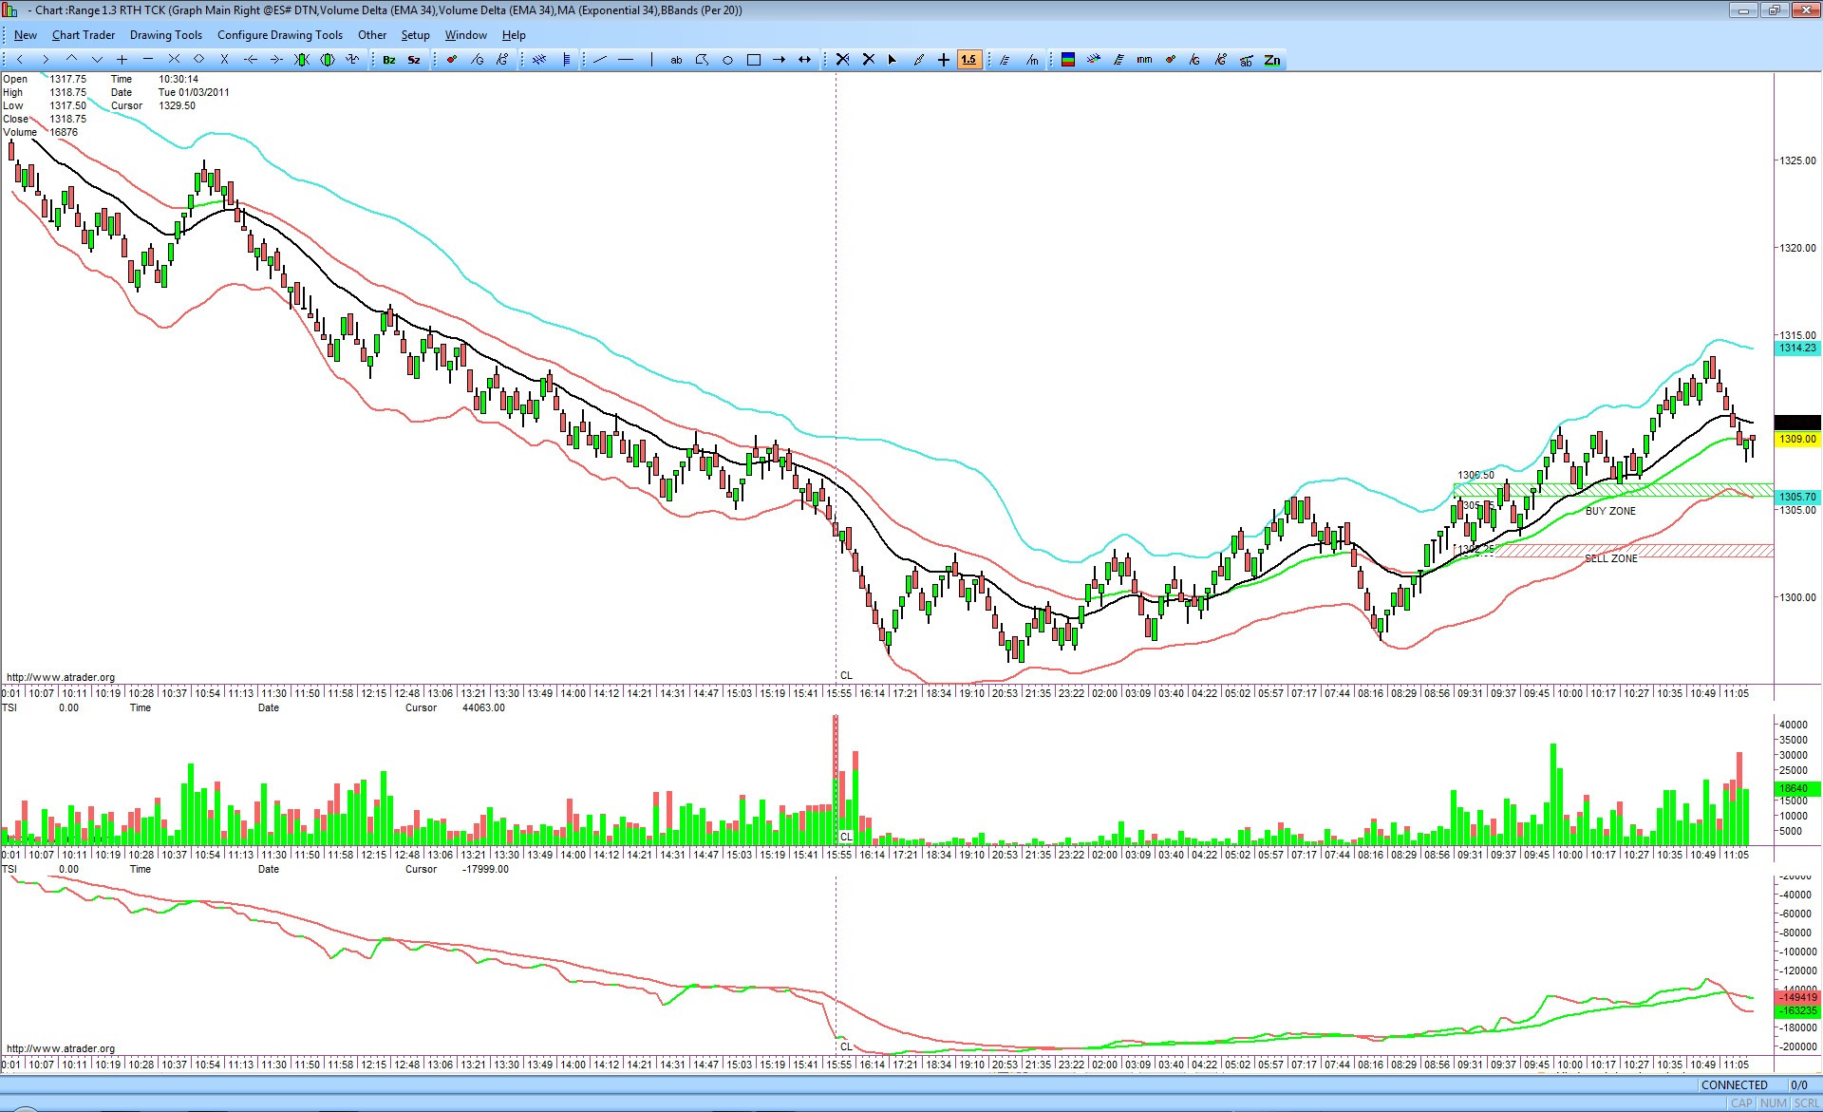The width and height of the screenshot is (1823, 1112).
Task: Select the black pointer cursor tool
Action: (893, 60)
